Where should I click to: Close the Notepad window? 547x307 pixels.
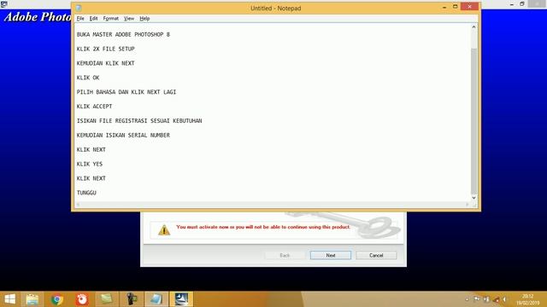coord(469,7)
